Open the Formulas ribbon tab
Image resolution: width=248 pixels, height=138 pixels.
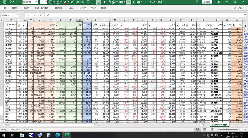[58, 8]
